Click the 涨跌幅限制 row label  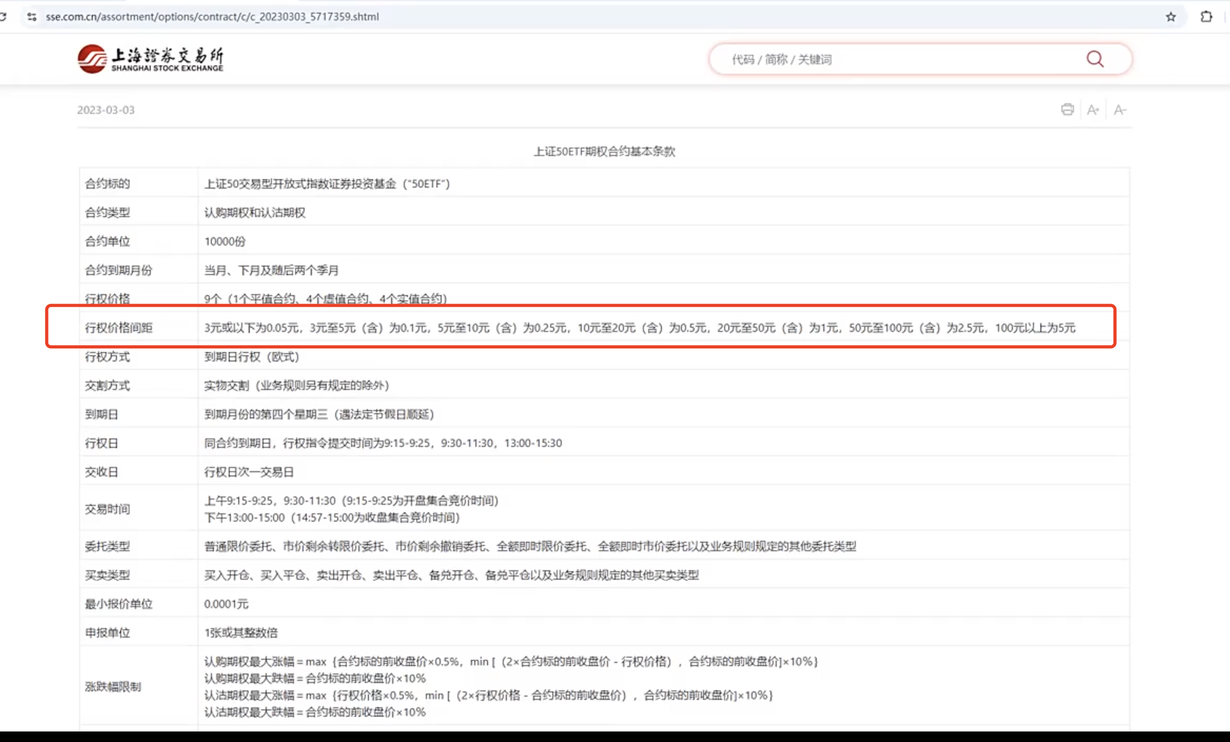tap(113, 686)
